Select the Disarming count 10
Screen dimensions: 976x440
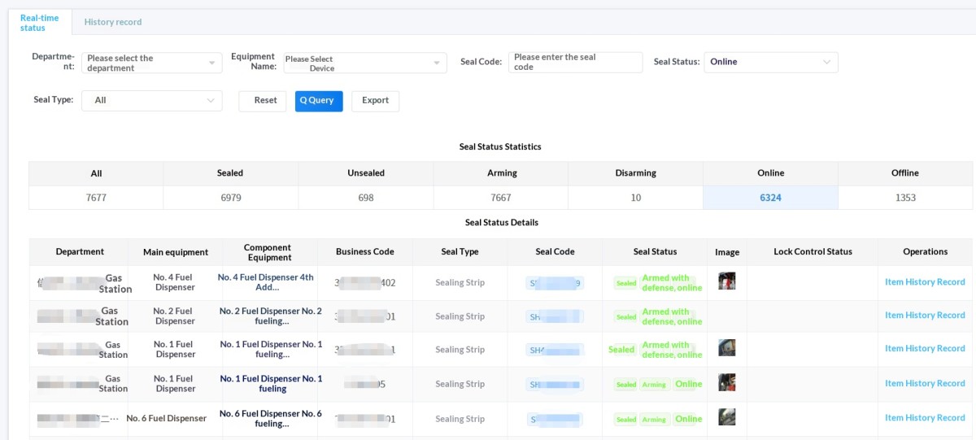coord(636,198)
